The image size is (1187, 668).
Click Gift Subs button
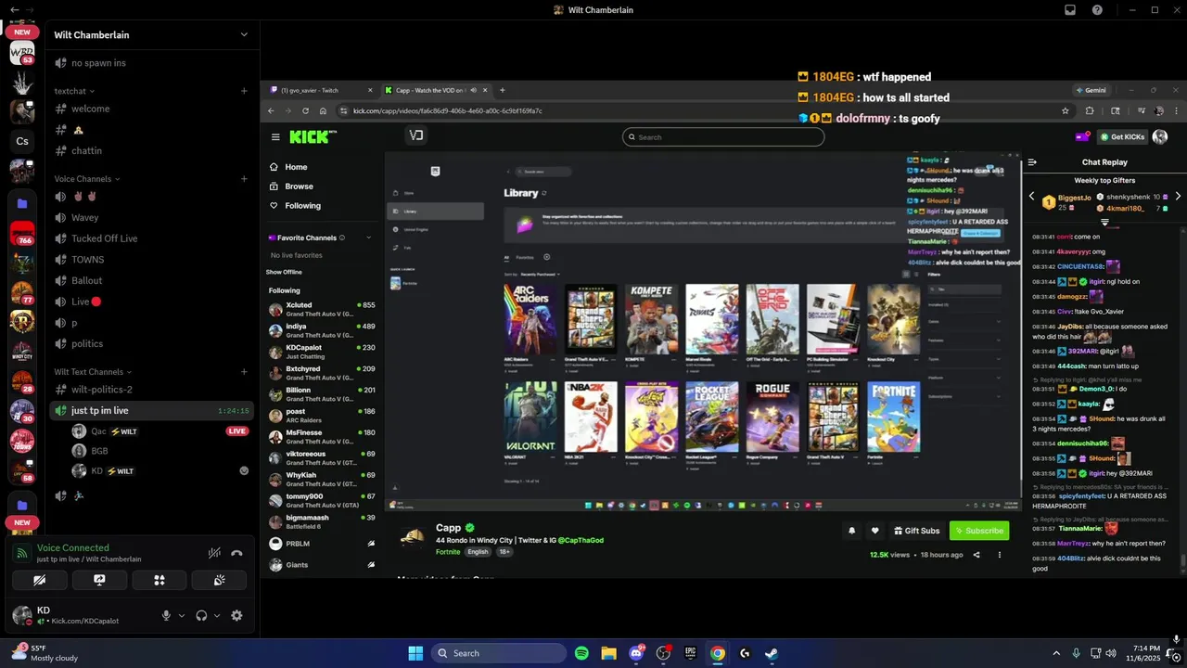tap(916, 531)
